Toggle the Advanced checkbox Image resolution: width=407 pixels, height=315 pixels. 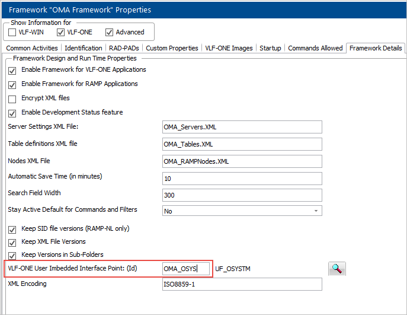point(109,32)
